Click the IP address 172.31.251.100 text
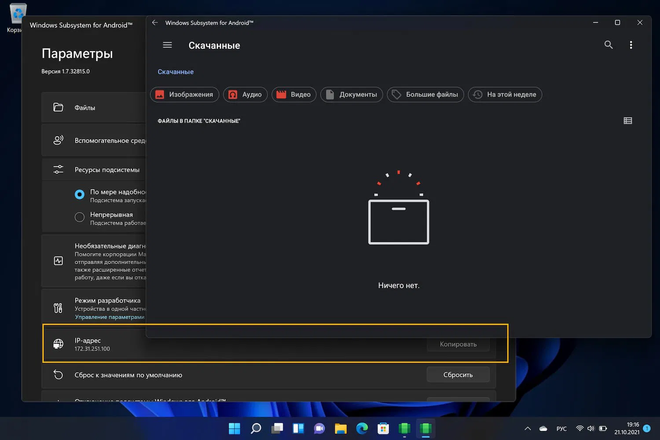660x440 pixels. tap(92, 349)
